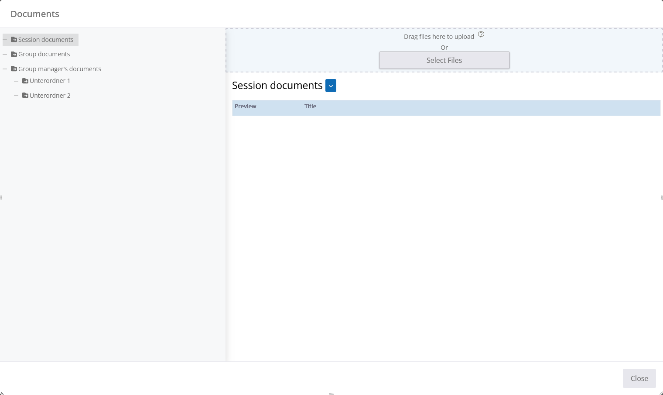This screenshot has height=395, width=663.
Task: Sort by Preview column header
Action: [x=246, y=106]
